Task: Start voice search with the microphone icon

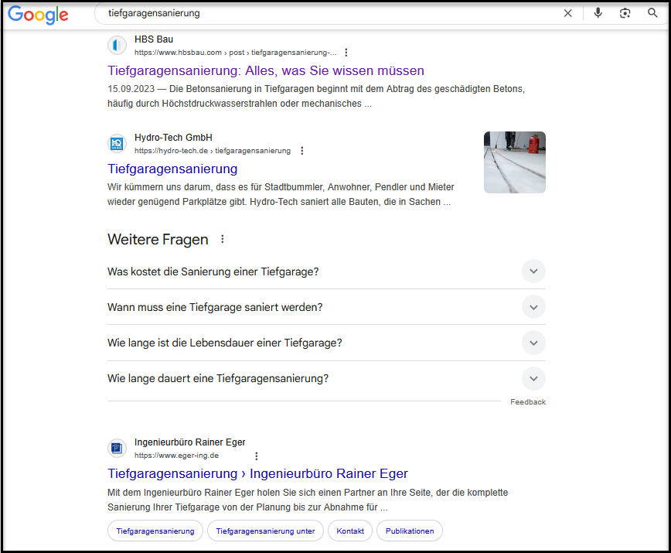Action: click(598, 13)
